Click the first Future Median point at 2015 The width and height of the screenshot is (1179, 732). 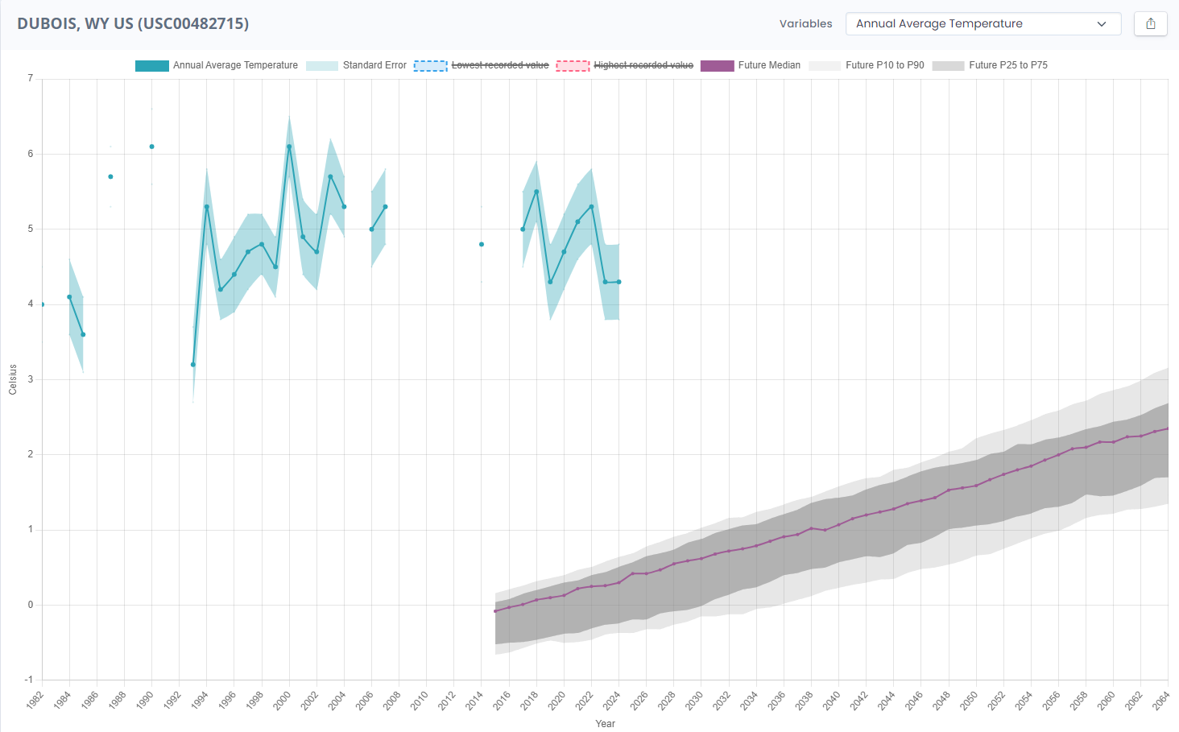pos(495,611)
